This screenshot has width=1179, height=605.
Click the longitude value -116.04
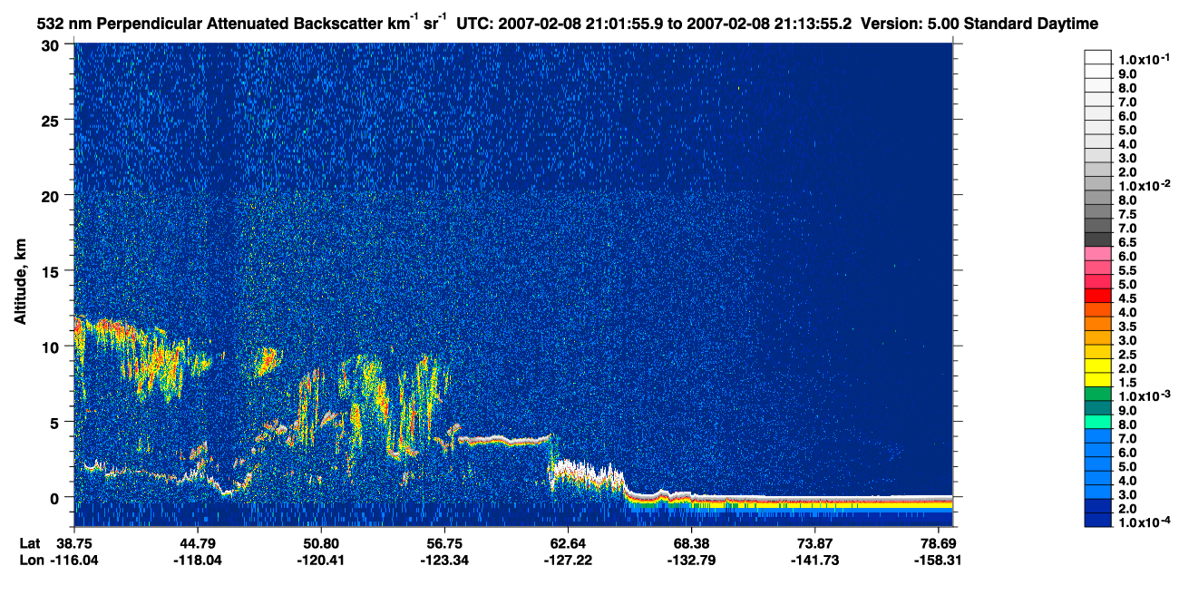click(x=73, y=560)
